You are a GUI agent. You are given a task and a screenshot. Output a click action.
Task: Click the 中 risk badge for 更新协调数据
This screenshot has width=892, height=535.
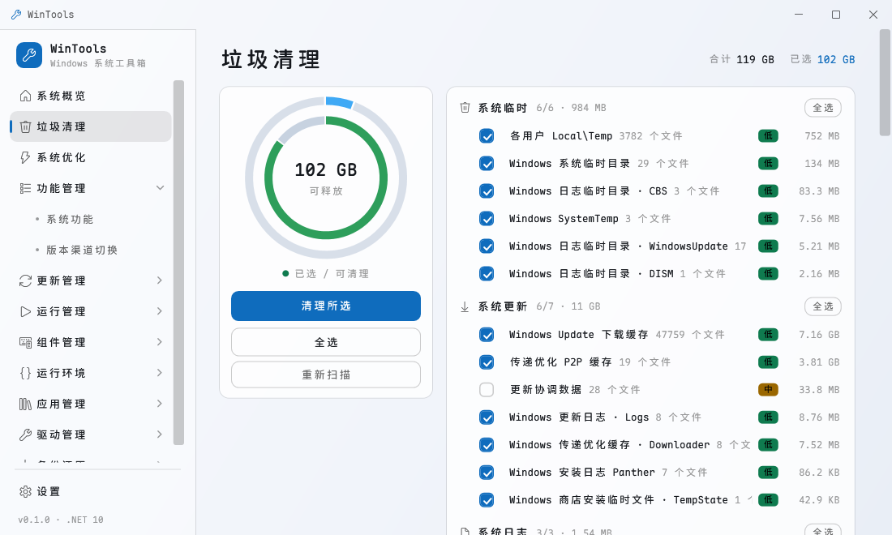click(768, 389)
